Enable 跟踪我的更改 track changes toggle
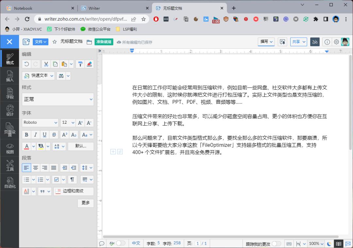This screenshot has width=353, height=248. tap(277, 244)
